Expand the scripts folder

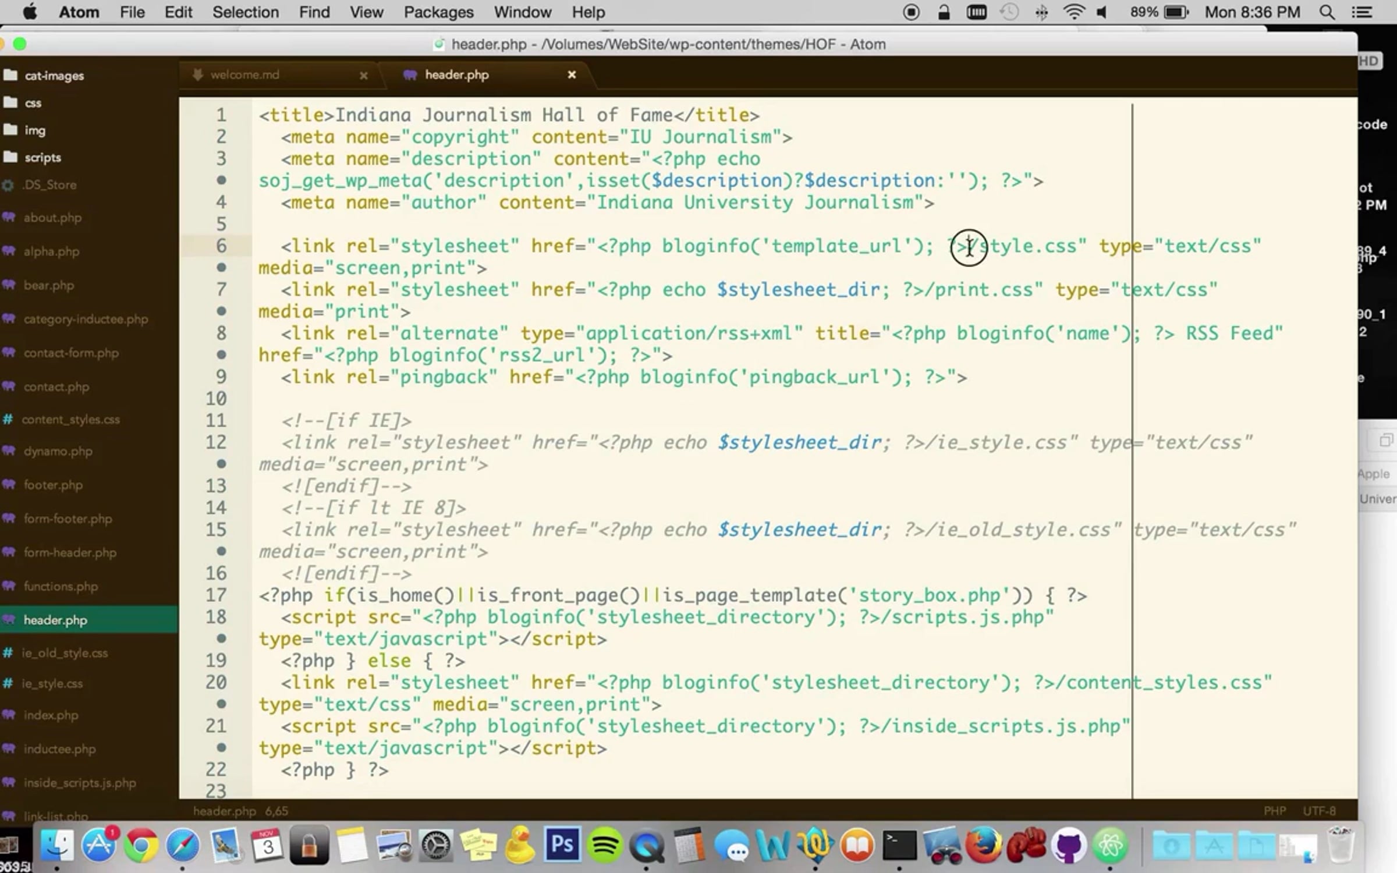pyautogui.click(x=42, y=158)
